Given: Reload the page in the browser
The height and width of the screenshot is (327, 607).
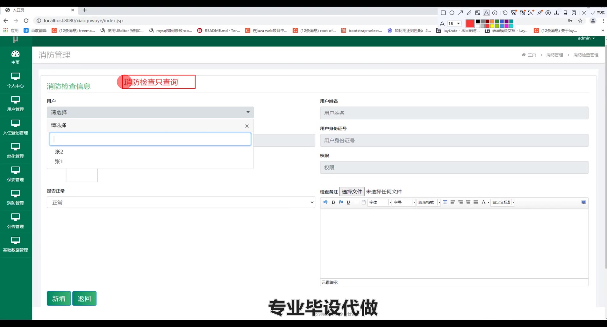Looking at the screenshot, I should click(x=26, y=21).
